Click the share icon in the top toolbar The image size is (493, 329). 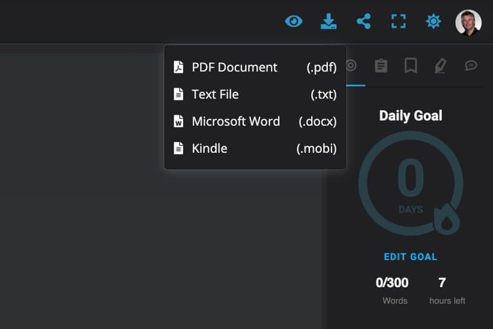[364, 22]
